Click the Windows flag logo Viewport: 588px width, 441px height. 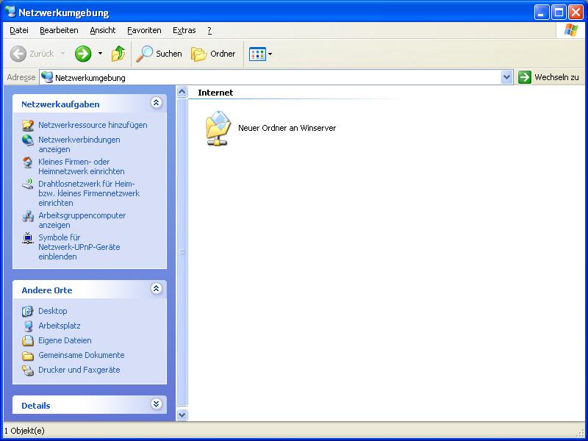coord(571,30)
